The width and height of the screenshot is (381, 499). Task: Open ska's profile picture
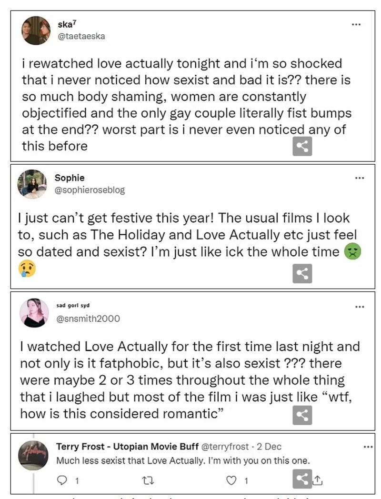pyautogui.click(x=36, y=30)
